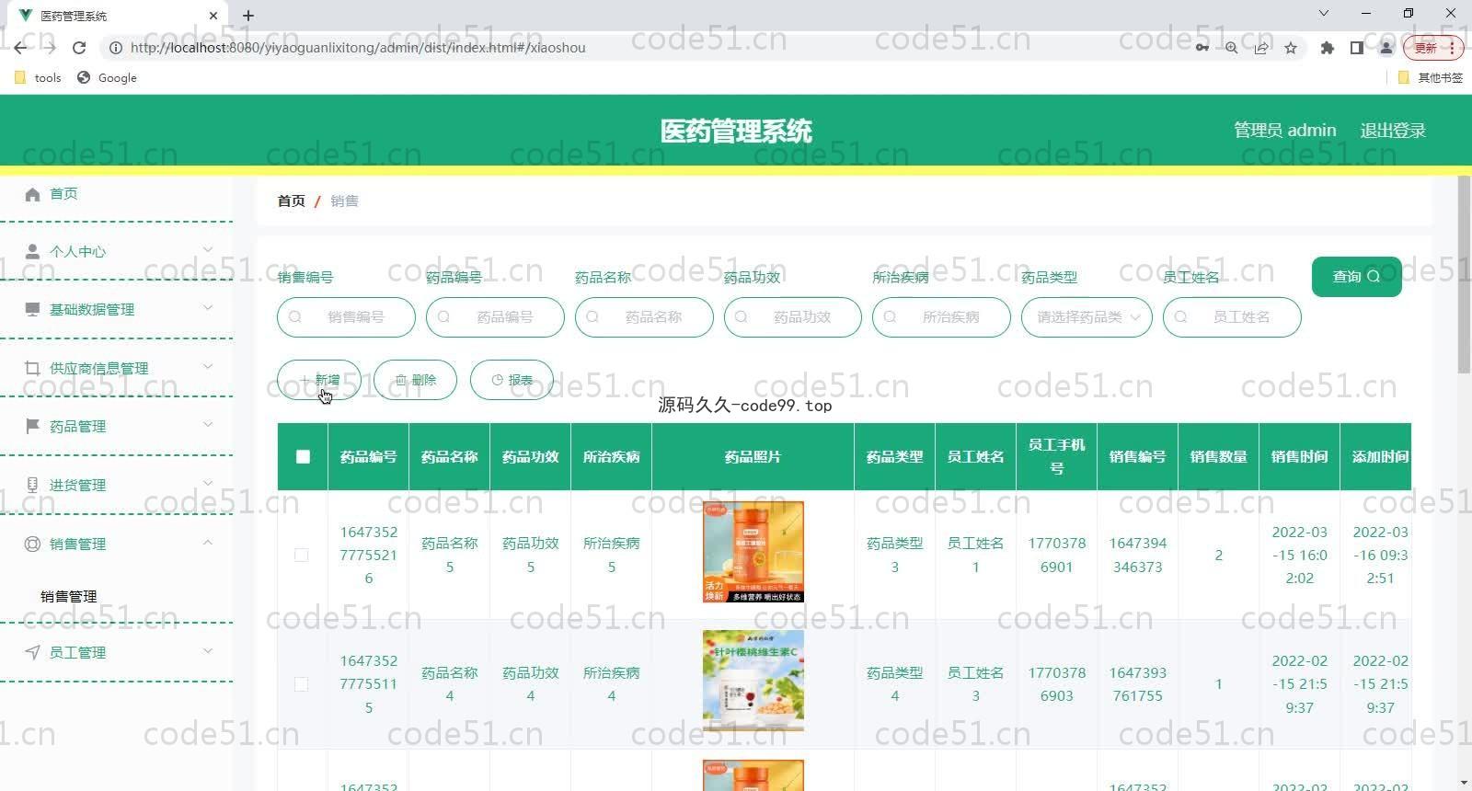Open the tab search dropdown arrow
1472x791 pixels.
click(x=1324, y=13)
